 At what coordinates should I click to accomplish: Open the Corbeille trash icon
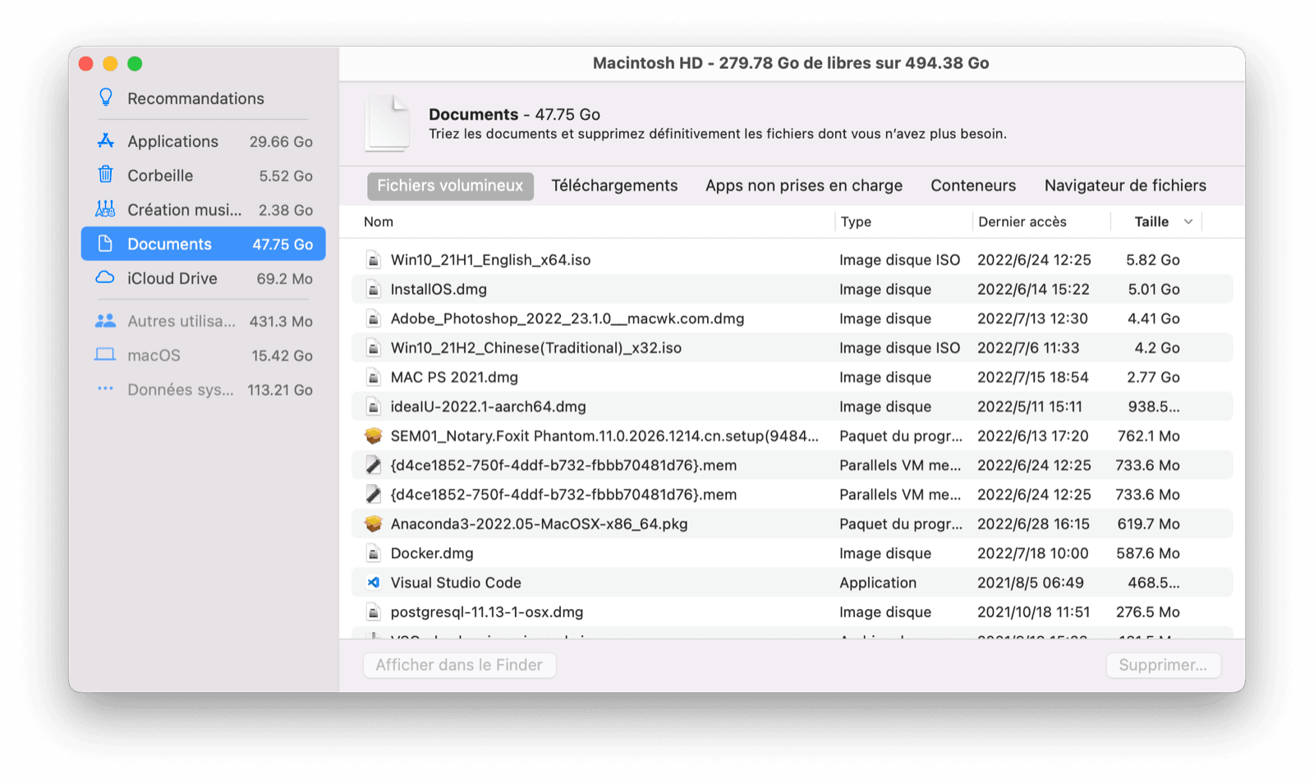coord(106,175)
